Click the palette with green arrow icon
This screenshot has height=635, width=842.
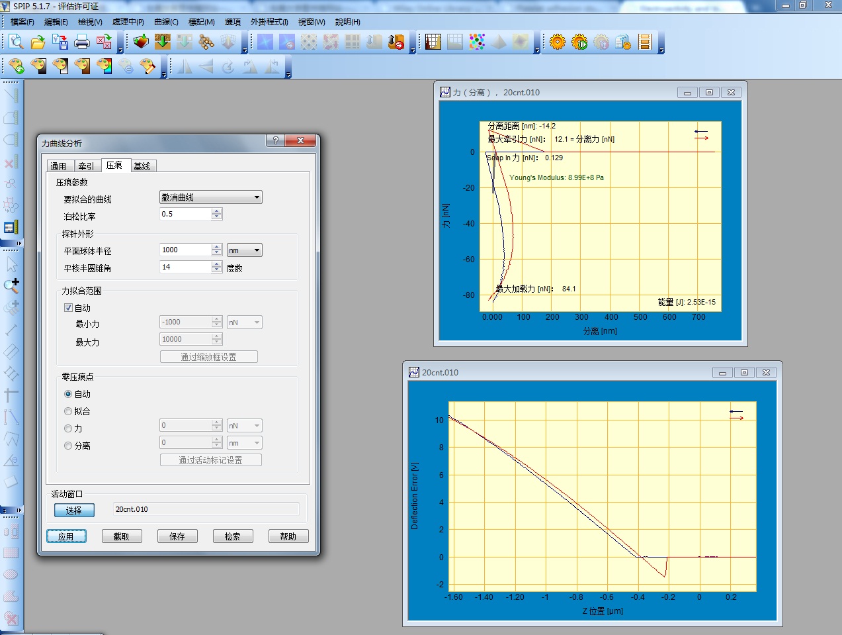[x=17, y=66]
